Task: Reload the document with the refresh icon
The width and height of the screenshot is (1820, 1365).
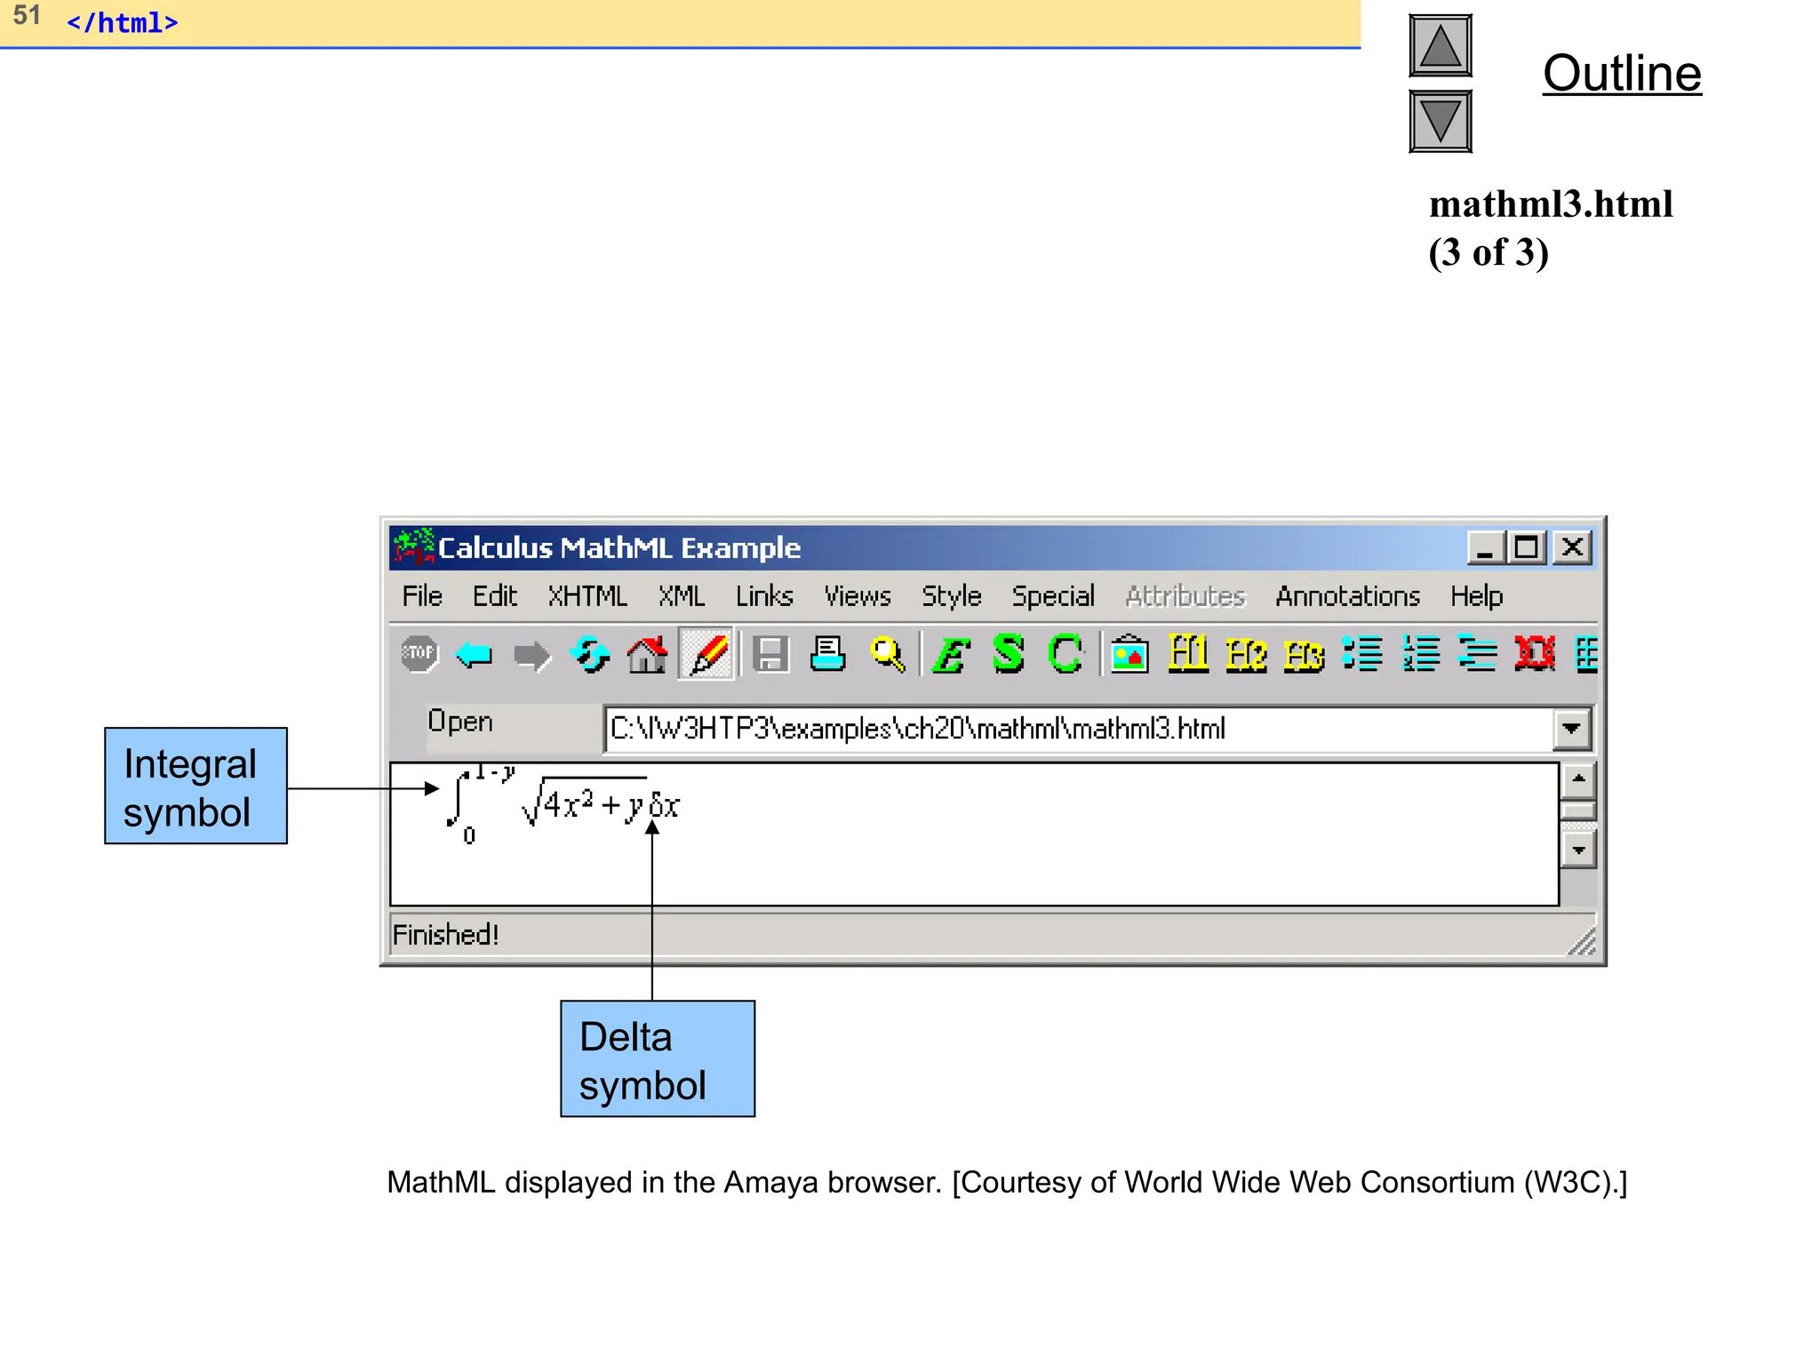Action: [x=590, y=655]
